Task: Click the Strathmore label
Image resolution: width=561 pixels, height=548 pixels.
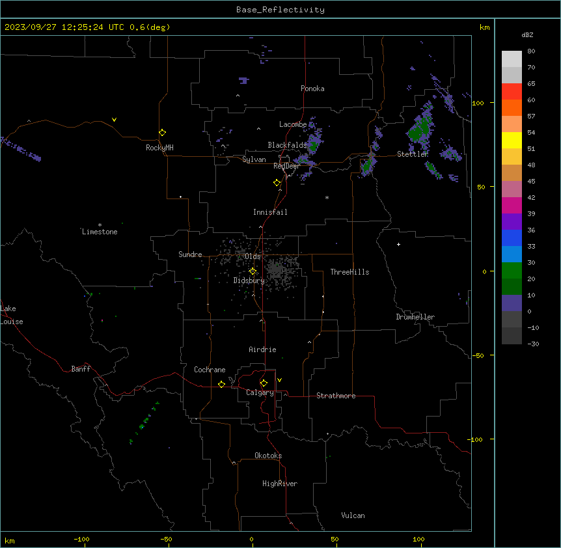Action: tap(336, 396)
